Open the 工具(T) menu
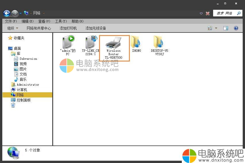 (x=61, y=21)
